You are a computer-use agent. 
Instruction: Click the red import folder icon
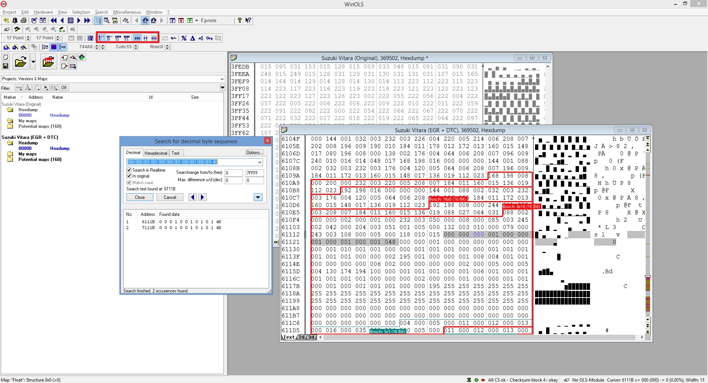pyautogui.click(x=48, y=62)
